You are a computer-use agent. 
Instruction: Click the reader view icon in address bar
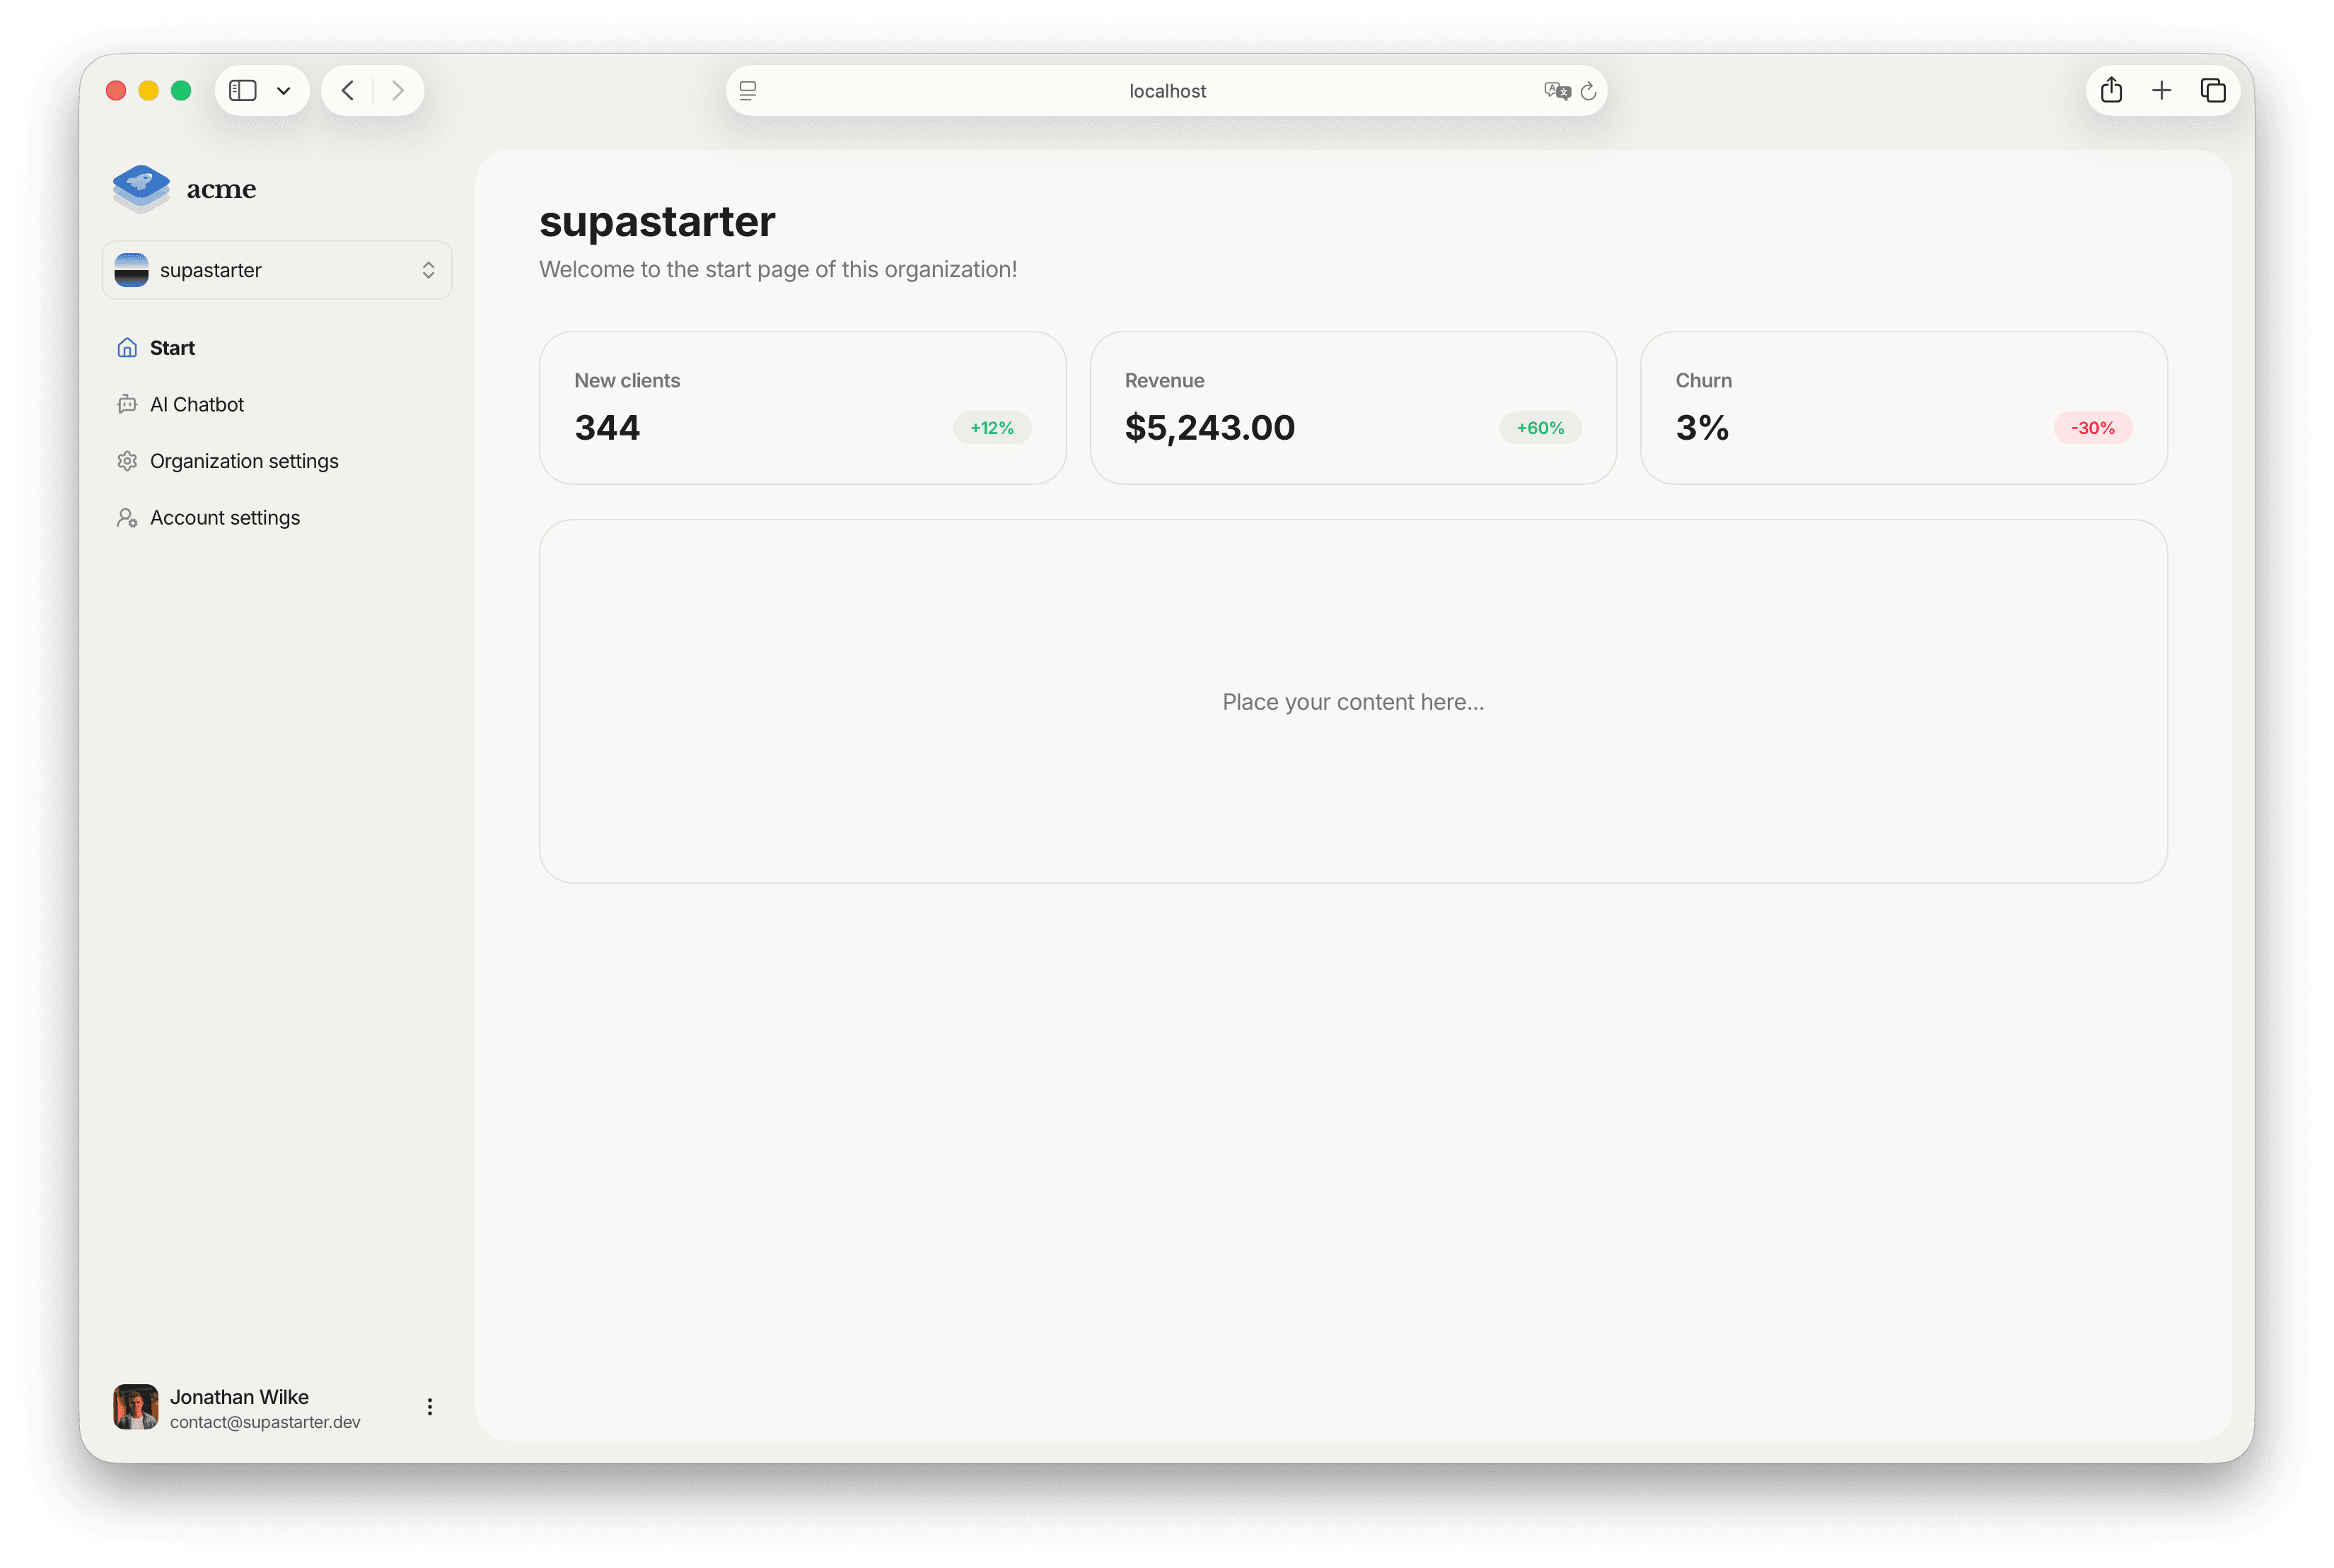click(748, 91)
